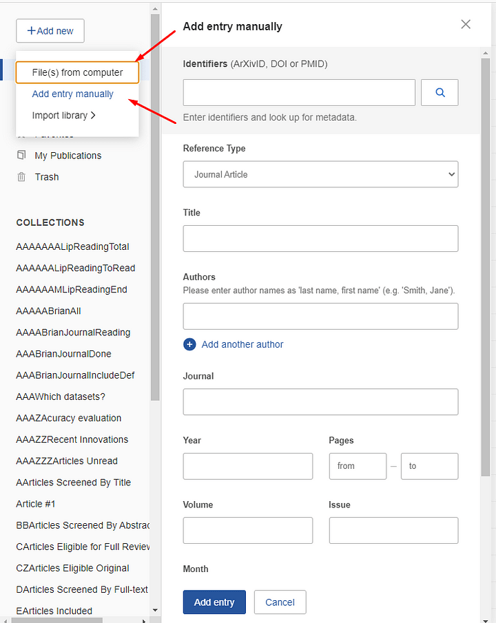Choose Add entry manually from menu
Image resolution: width=496 pixels, height=623 pixels.
click(x=72, y=94)
